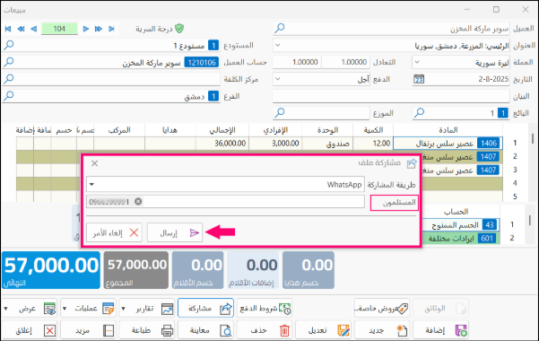
Task: Open the date calendar picker icon
Action: pos(419,79)
